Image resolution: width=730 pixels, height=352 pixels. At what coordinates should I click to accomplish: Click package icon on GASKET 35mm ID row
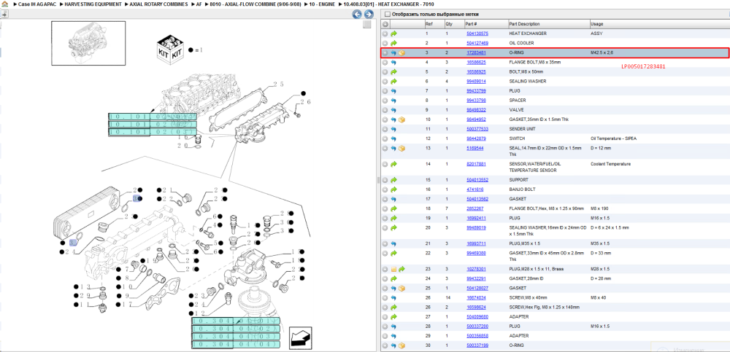point(401,120)
